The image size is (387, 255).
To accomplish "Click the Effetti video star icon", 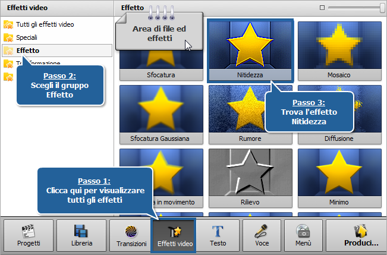I will (175, 232).
